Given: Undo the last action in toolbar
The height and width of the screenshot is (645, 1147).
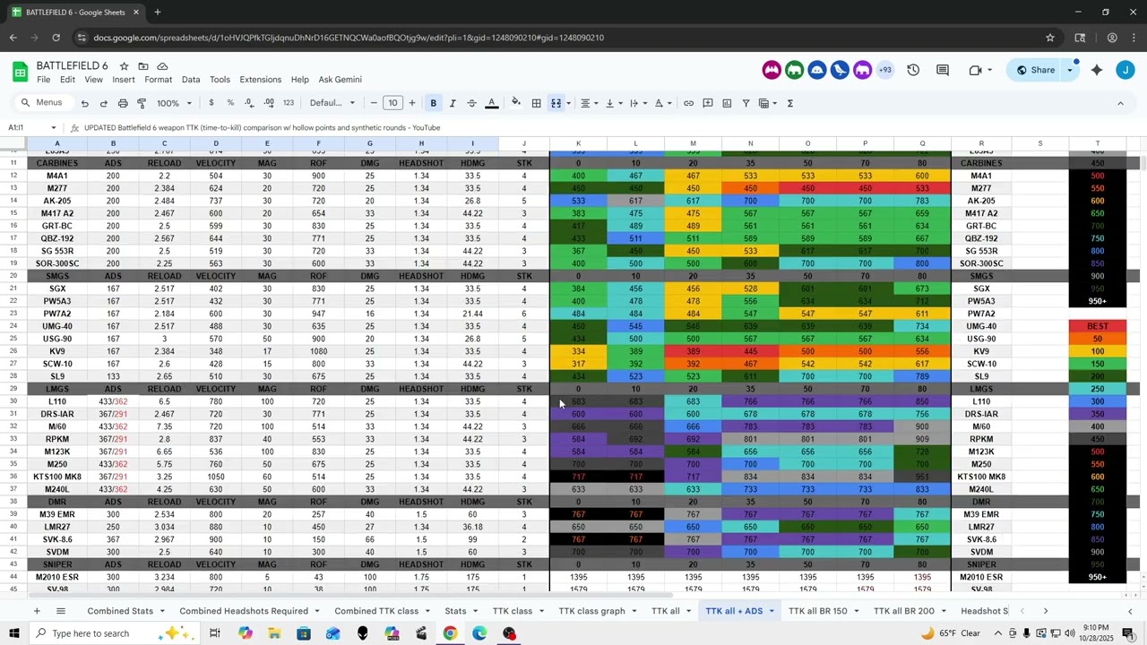Looking at the screenshot, I should pos(85,103).
